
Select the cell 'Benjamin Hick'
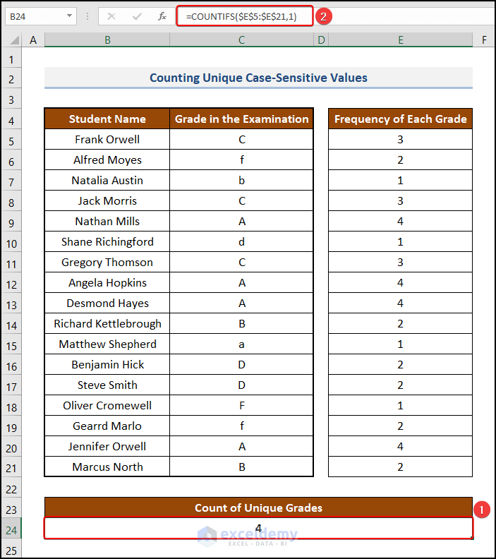(x=107, y=365)
